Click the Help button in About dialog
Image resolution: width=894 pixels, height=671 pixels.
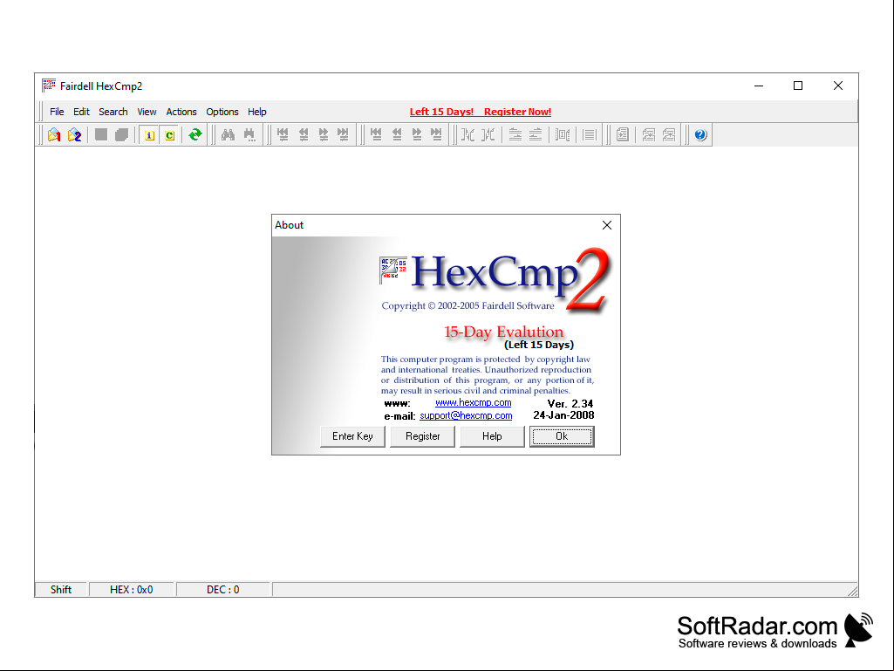click(x=492, y=436)
